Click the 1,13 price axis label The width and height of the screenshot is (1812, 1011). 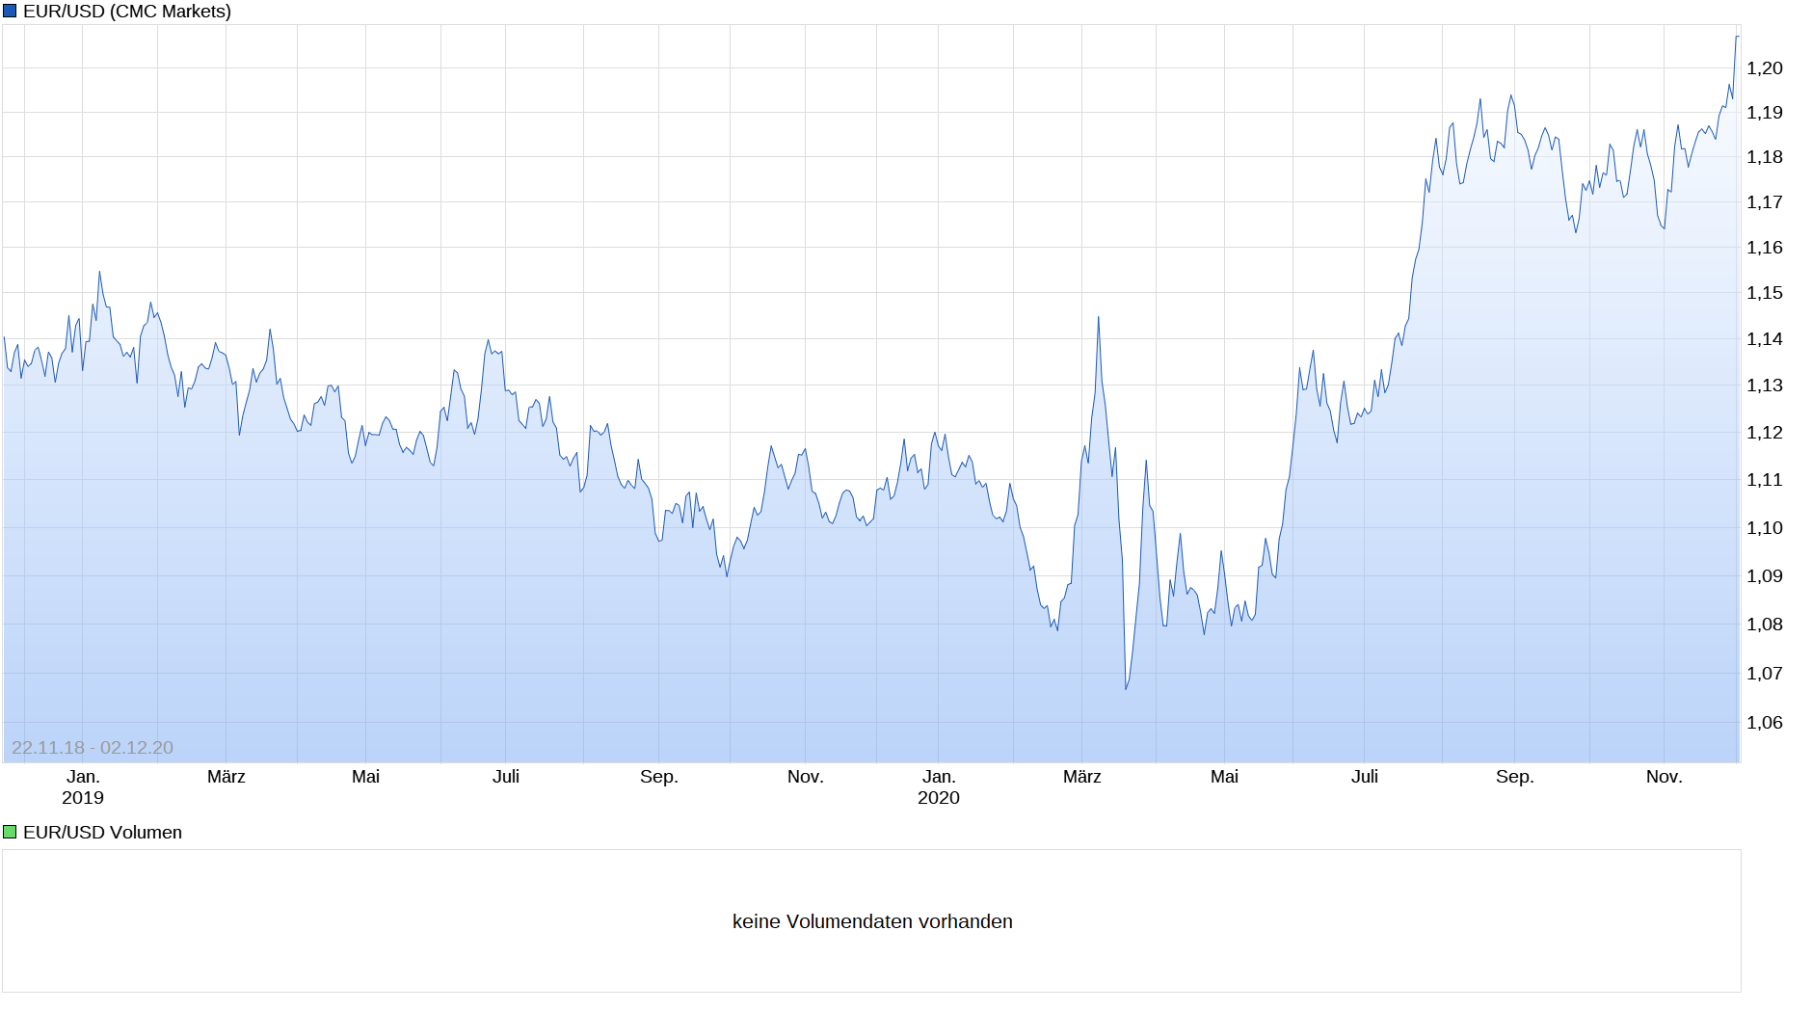1765,386
